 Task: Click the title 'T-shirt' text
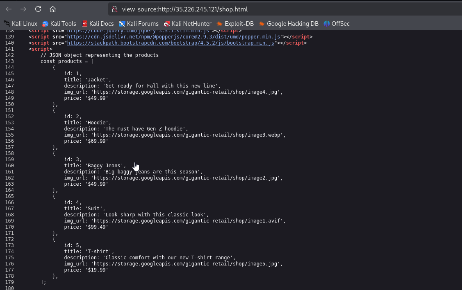coord(98,252)
